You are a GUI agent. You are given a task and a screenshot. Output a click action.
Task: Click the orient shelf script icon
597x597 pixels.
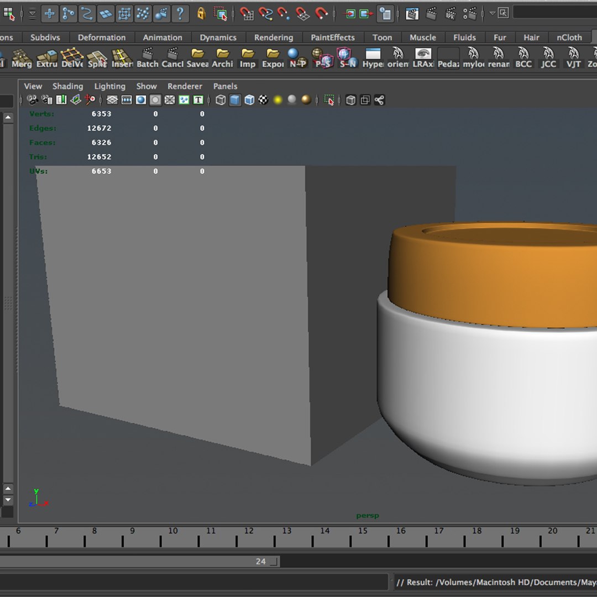coord(398,58)
